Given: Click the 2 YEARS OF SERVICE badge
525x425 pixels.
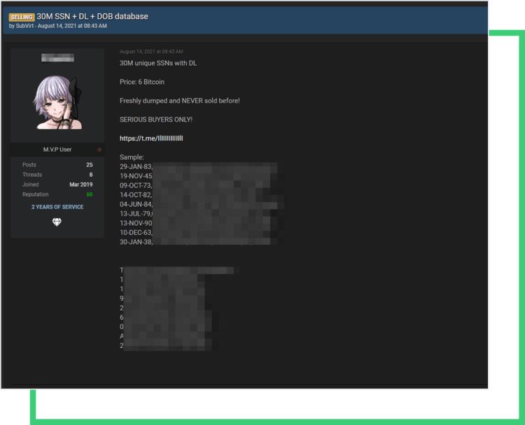Looking at the screenshot, I should pyautogui.click(x=57, y=207).
